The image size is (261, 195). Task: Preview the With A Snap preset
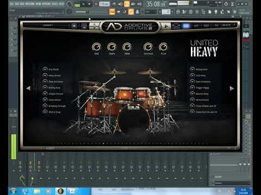point(45,112)
